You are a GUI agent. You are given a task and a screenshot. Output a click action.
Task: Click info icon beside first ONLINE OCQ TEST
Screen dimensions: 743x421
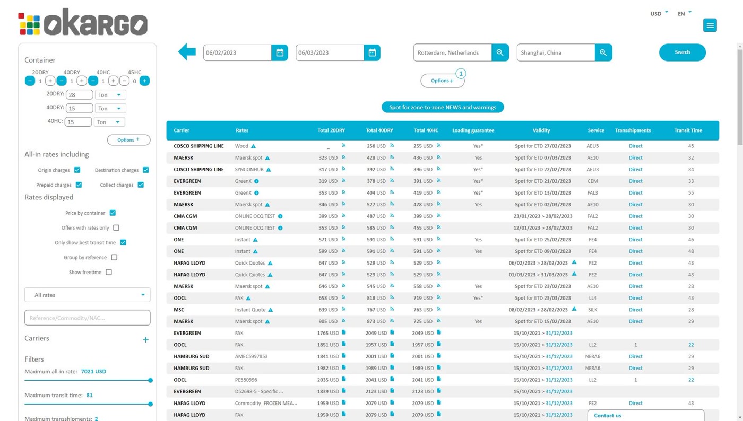280,216
